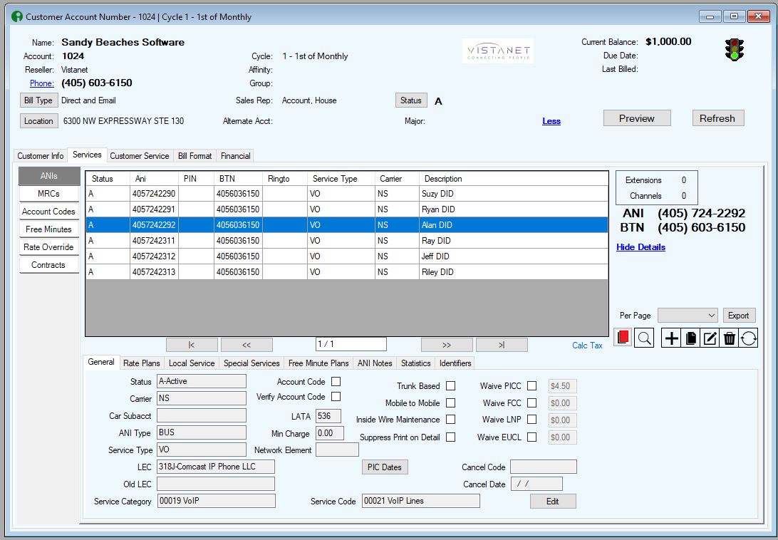Open ANI search with the magnifier icon

[x=644, y=338]
